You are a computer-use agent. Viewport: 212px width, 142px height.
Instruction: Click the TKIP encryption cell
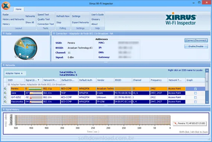[x=69, y=93]
